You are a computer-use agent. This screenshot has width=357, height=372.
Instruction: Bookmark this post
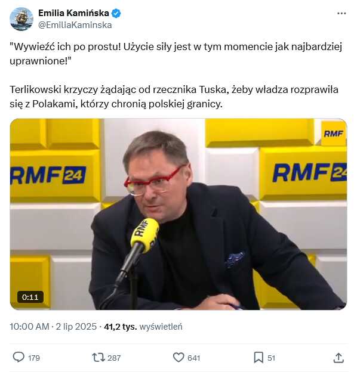(x=258, y=358)
